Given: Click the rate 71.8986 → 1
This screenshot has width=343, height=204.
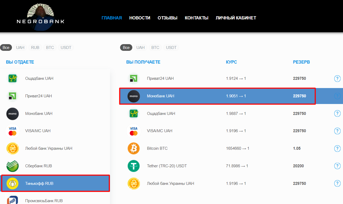Looking at the screenshot, I should 237,166.
